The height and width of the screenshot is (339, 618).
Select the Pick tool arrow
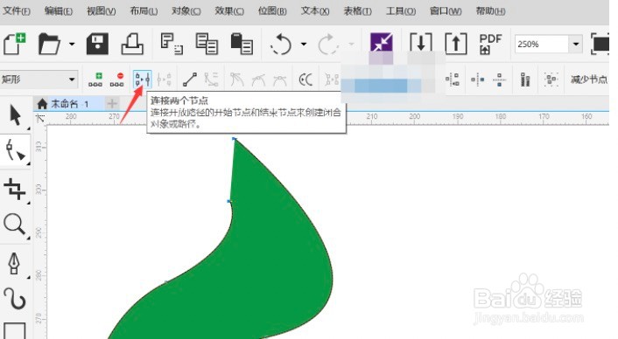pyautogui.click(x=15, y=115)
